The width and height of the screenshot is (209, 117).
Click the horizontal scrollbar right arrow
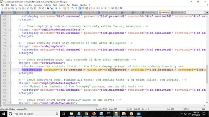pyautogui.click(x=204, y=105)
